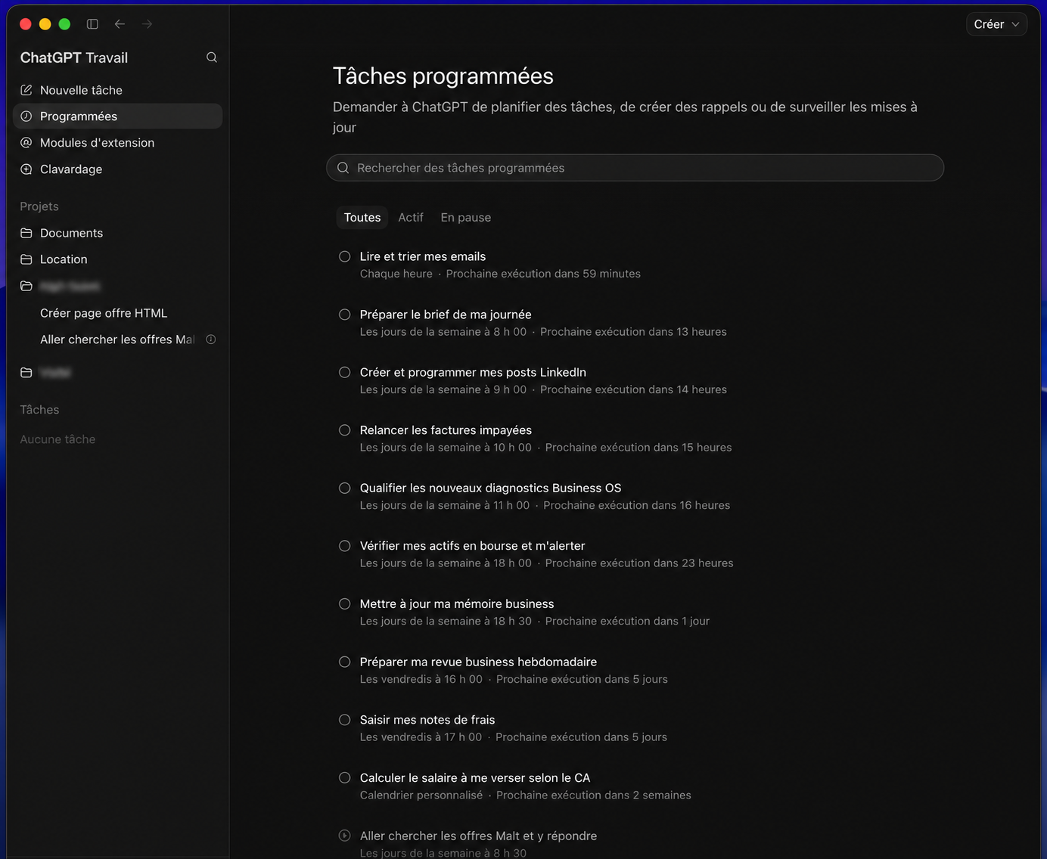Open Nouvelle tâche in the sidebar

click(117, 90)
